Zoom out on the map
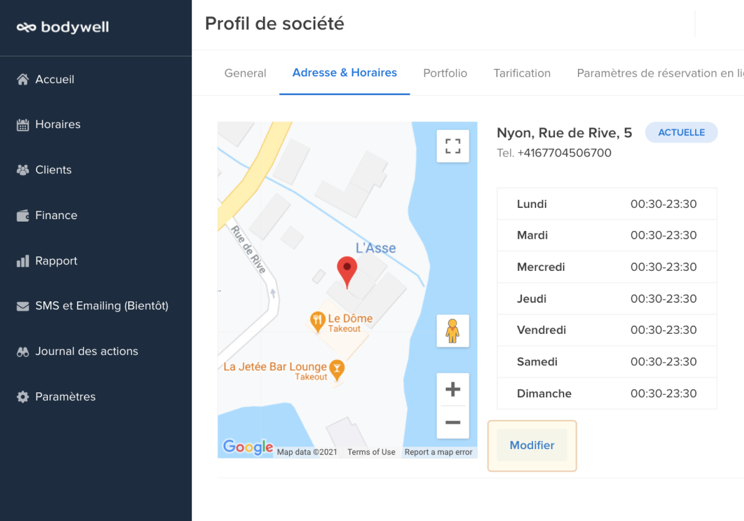The width and height of the screenshot is (744, 521). (x=452, y=423)
